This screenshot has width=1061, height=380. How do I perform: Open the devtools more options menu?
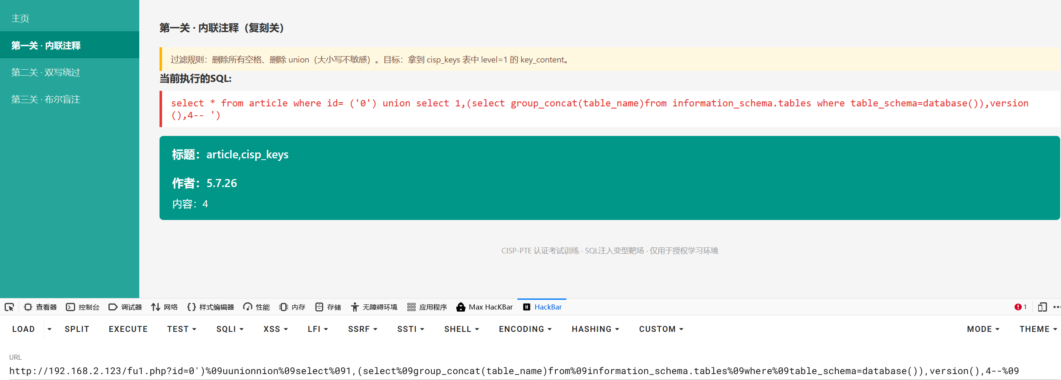1056,307
